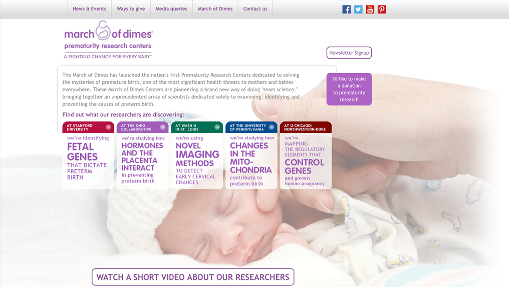Click the arrow on Wash U card
Image resolution: width=509 pixels, height=287 pixels.
click(x=217, y=127)
